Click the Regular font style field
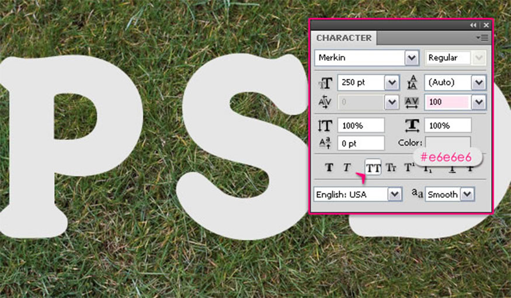Image resolution: width=511 pixels, height=298 pixels. (448, 58)
